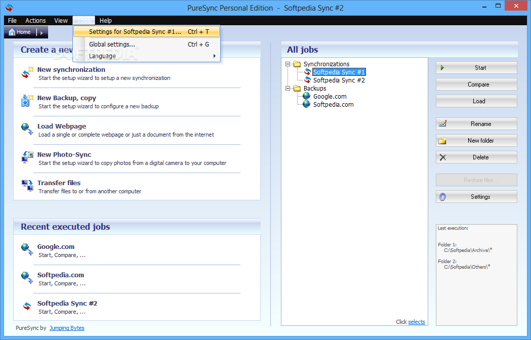Image resolution: width=531 pixels, height=340 pixels.
Task: Click the New synchronization wizard icon
Action: (27, 72)
